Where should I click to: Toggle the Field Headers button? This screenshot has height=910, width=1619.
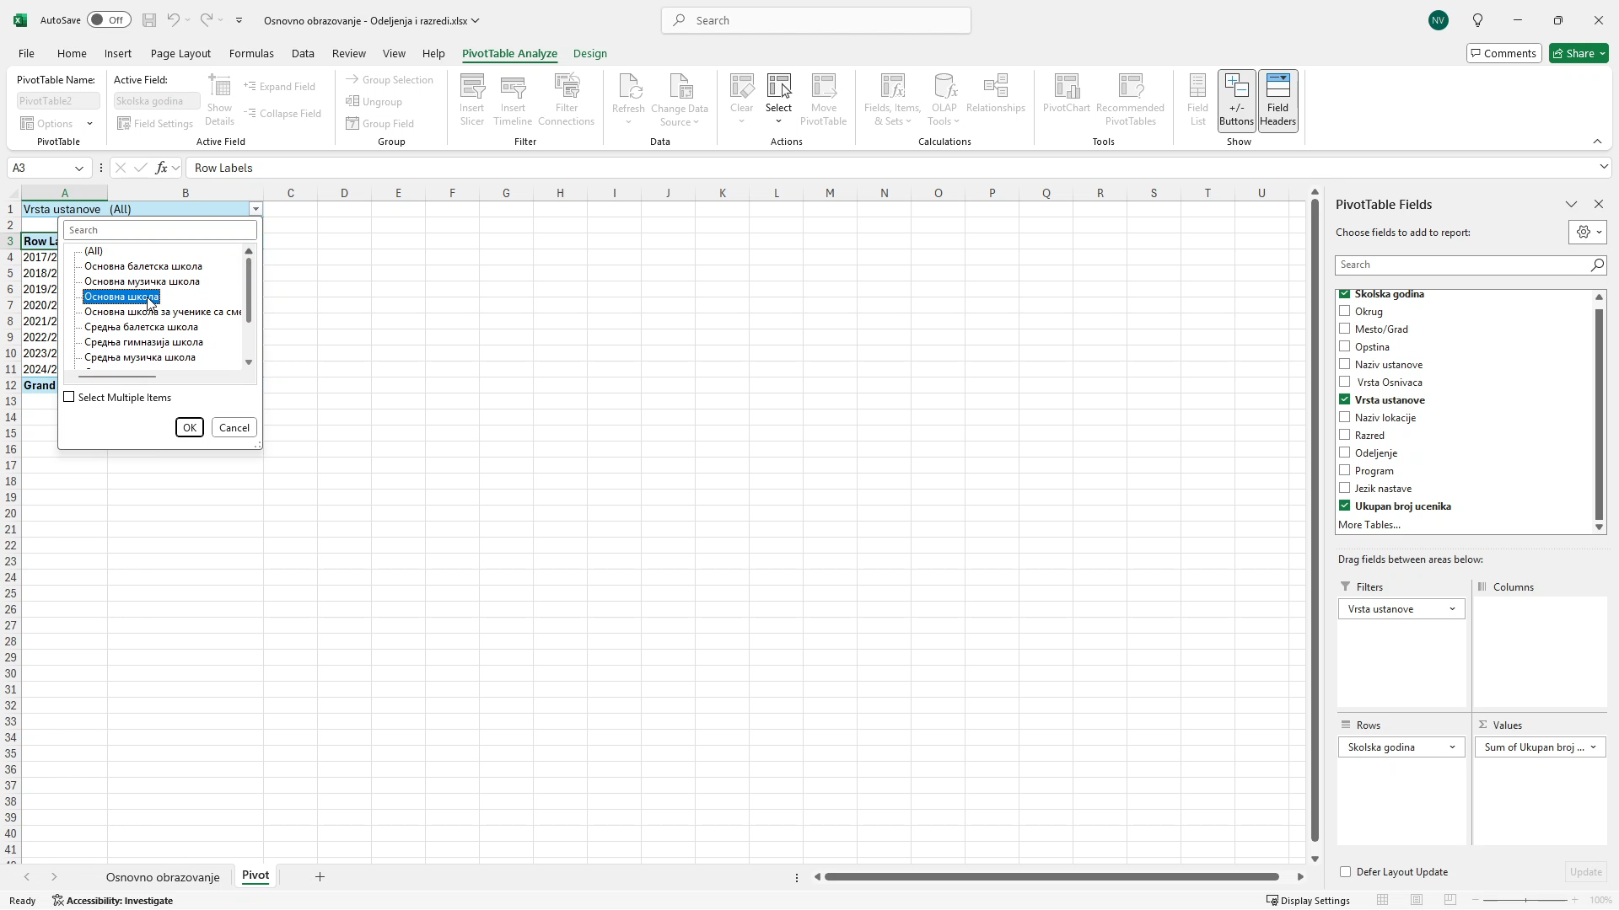(x=1277, y=99)
